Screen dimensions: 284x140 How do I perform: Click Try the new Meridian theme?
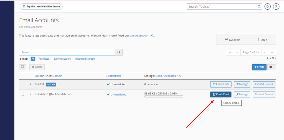[x=41, y=7]
